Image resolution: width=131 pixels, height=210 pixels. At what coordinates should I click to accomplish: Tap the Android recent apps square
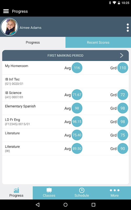tap(93, 204)
